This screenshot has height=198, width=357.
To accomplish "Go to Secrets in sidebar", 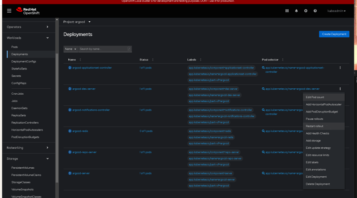I will click(16, 76).
